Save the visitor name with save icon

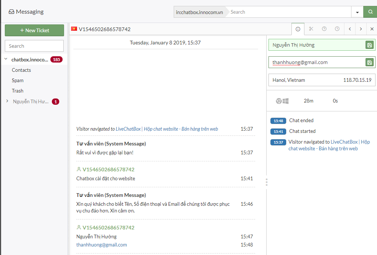tap(370, 45)
